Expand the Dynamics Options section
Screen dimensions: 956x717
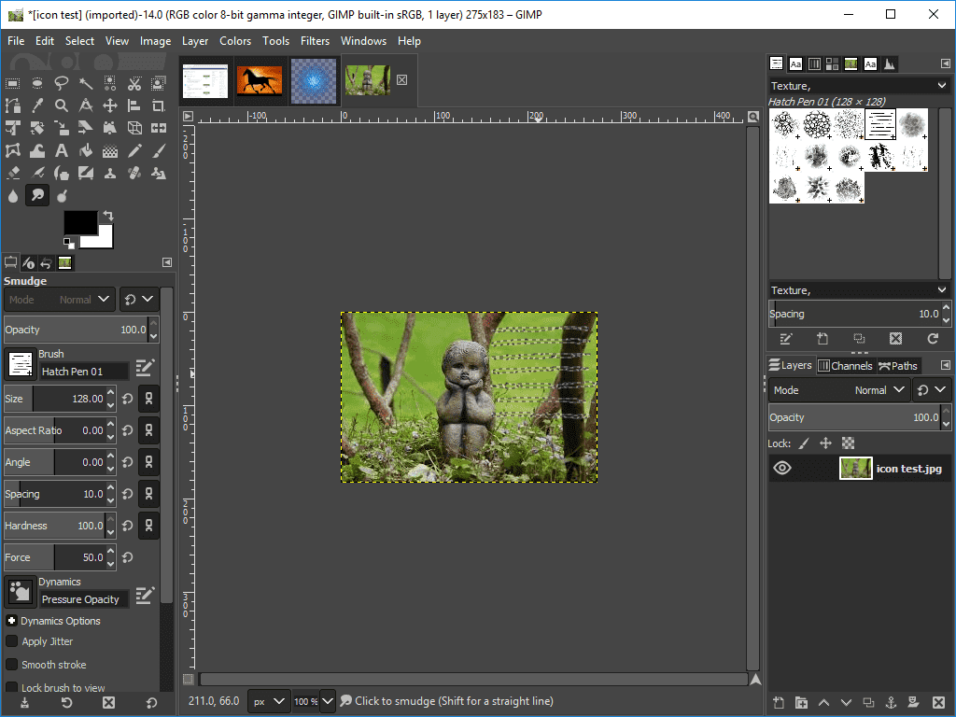[12, 621]
